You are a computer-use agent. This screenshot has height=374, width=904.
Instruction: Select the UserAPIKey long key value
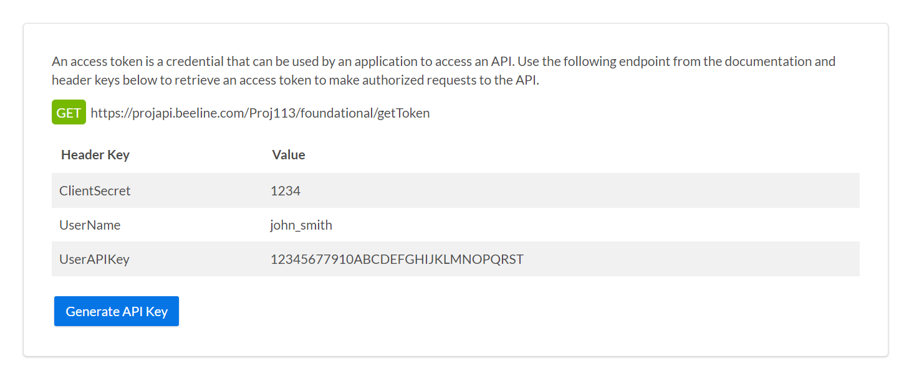397,259
